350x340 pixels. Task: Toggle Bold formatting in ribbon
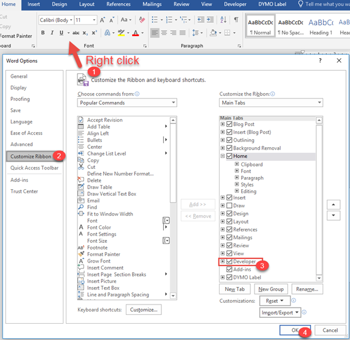43,33
